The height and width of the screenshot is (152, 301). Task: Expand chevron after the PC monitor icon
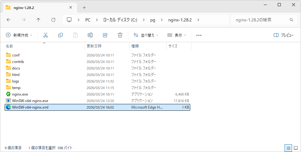(x=79, y=20)
